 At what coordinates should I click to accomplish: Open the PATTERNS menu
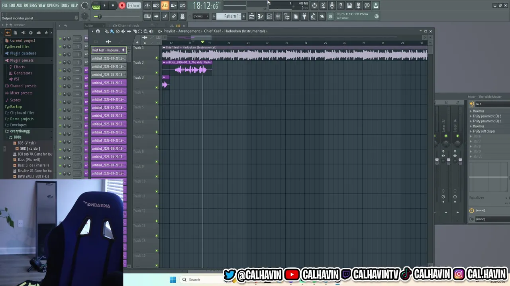[30, 6]
